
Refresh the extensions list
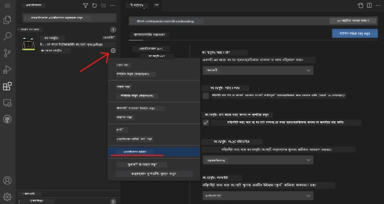point(95,5)
